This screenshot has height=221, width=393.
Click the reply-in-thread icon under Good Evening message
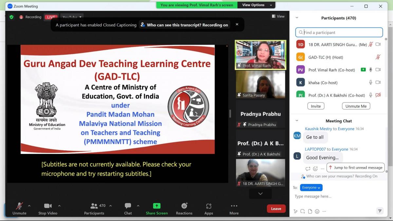(x=308, y=169)
